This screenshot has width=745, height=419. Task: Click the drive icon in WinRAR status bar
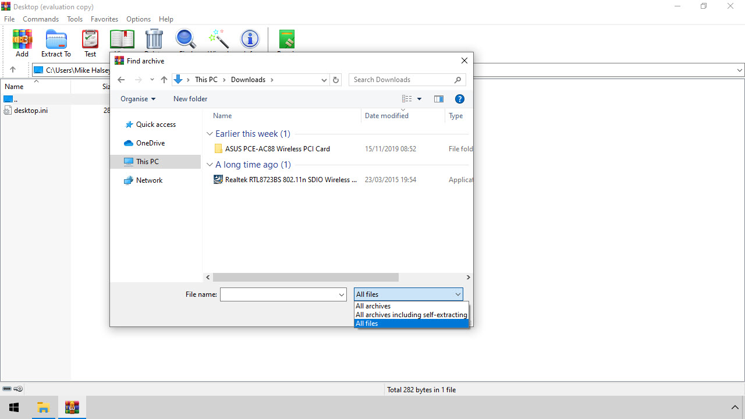pos(7,389)
